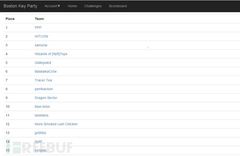Select the Place column header
The image size is (240, 156).
pos(10,19)
